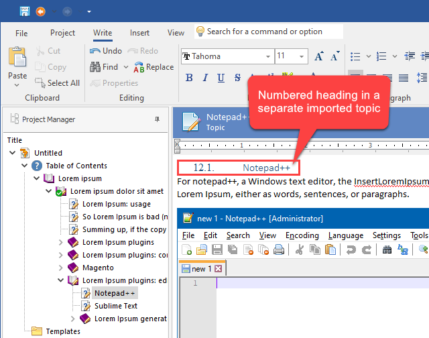Image resolution: width=429 pixels, height=338 pixels.
Task: Decrease paragraph indent
Action: click(x=410, y=56)
